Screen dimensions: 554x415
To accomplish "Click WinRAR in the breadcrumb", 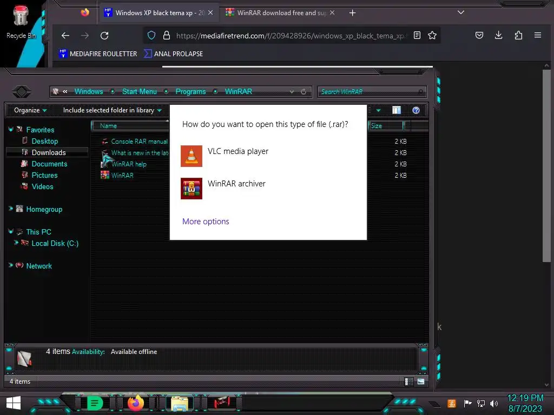I will coord(239,91).
